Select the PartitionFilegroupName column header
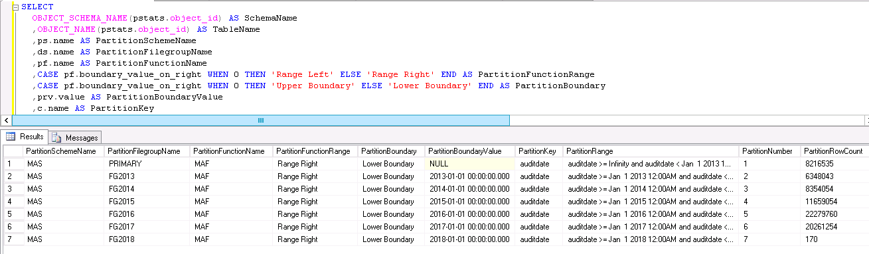 [148, 151]
